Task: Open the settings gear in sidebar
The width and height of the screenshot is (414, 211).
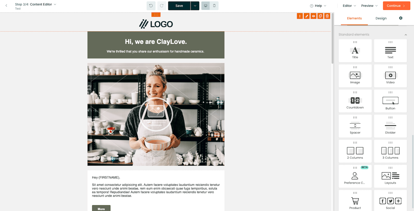Action: [x=401, y=18]
